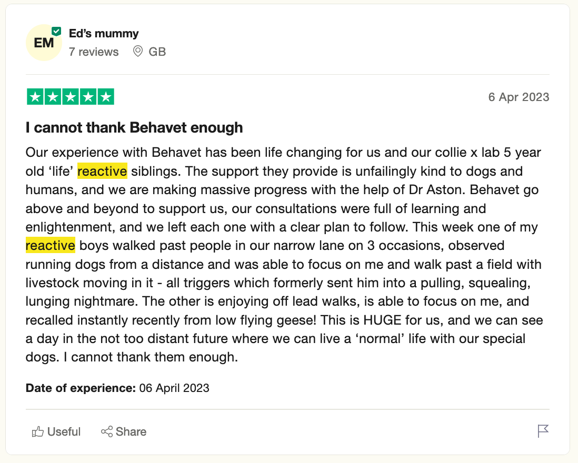Viewport: 578px width, 463px height.
Task: Click the third green rating star
Action: point(71,97)
